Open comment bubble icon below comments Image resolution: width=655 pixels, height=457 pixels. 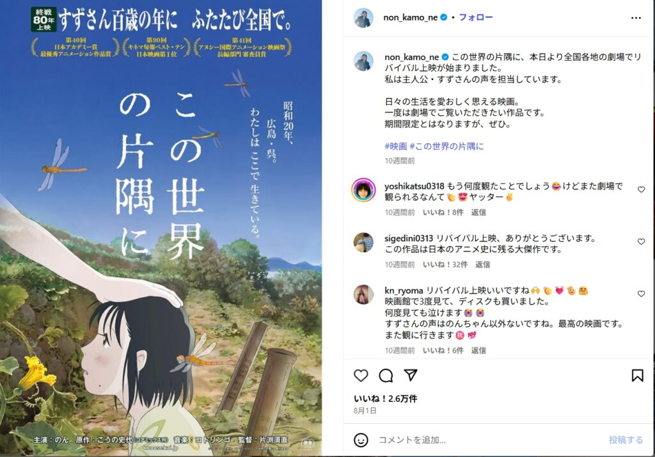click(386, 376)
